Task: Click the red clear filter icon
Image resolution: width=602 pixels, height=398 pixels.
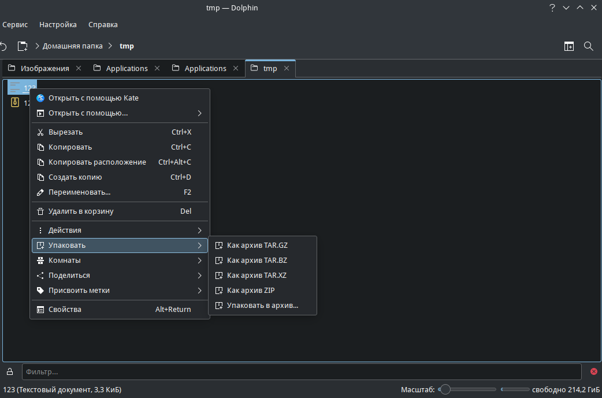Action: [x=593, y=371]
